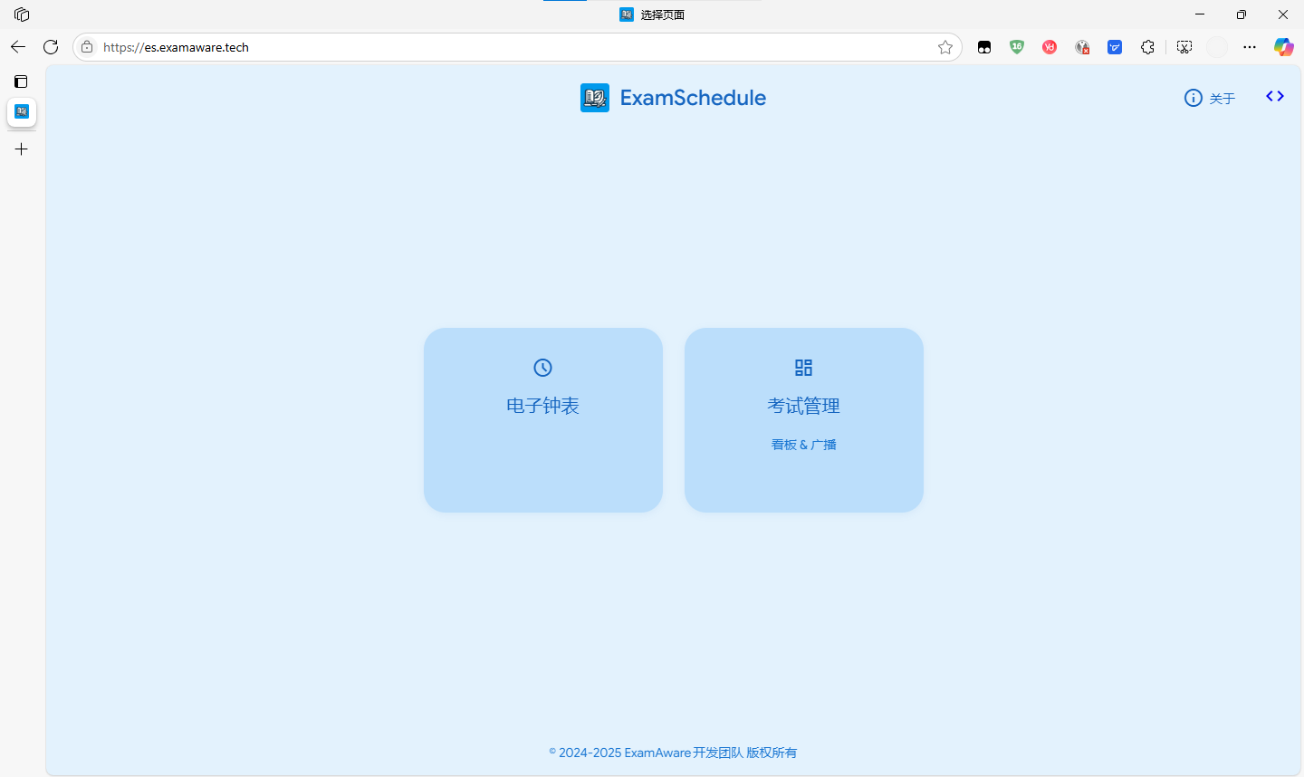Open the 考试管理 exam management card
The height and width of the screenshot is (777, 1304).
(x=803, y=419)
